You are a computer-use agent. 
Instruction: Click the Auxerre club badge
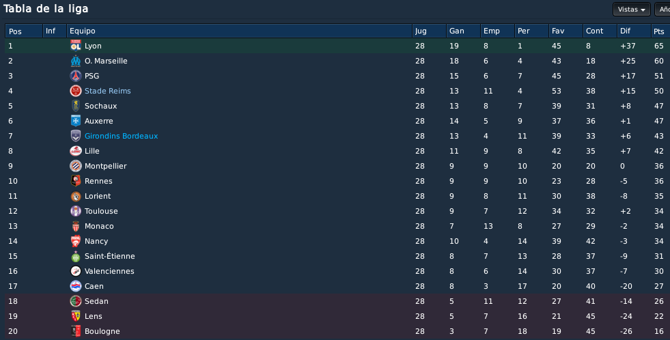click(76, 121)
